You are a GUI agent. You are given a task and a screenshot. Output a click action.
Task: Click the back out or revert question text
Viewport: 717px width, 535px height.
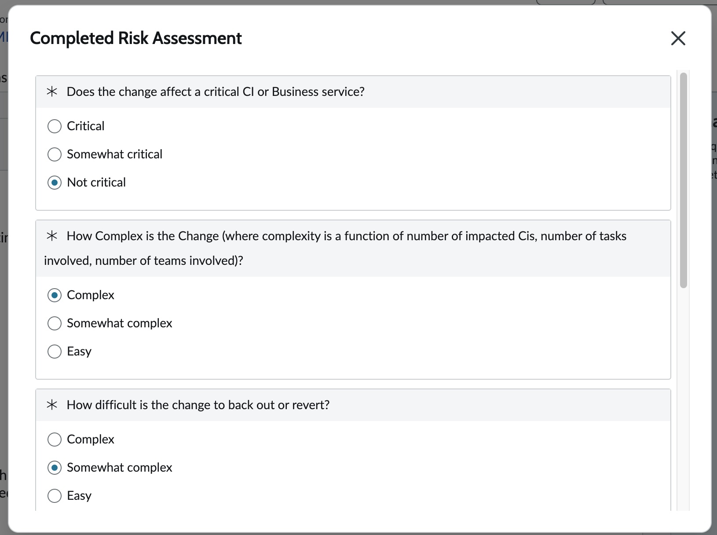(x=198, y=405)
